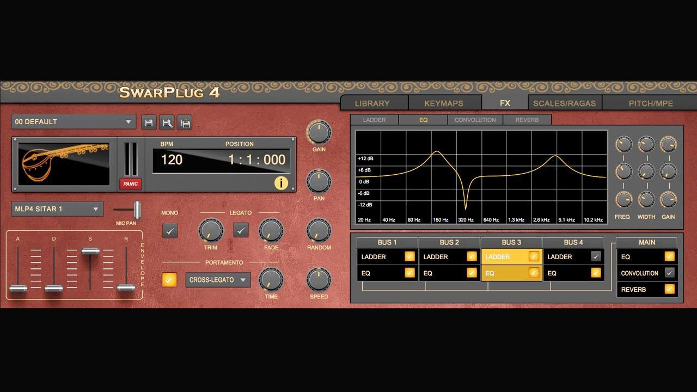Image resolution: width=697 pixels, height=392 pixels.
Task: Select the BUS 3 header
Action: point(511,242)
